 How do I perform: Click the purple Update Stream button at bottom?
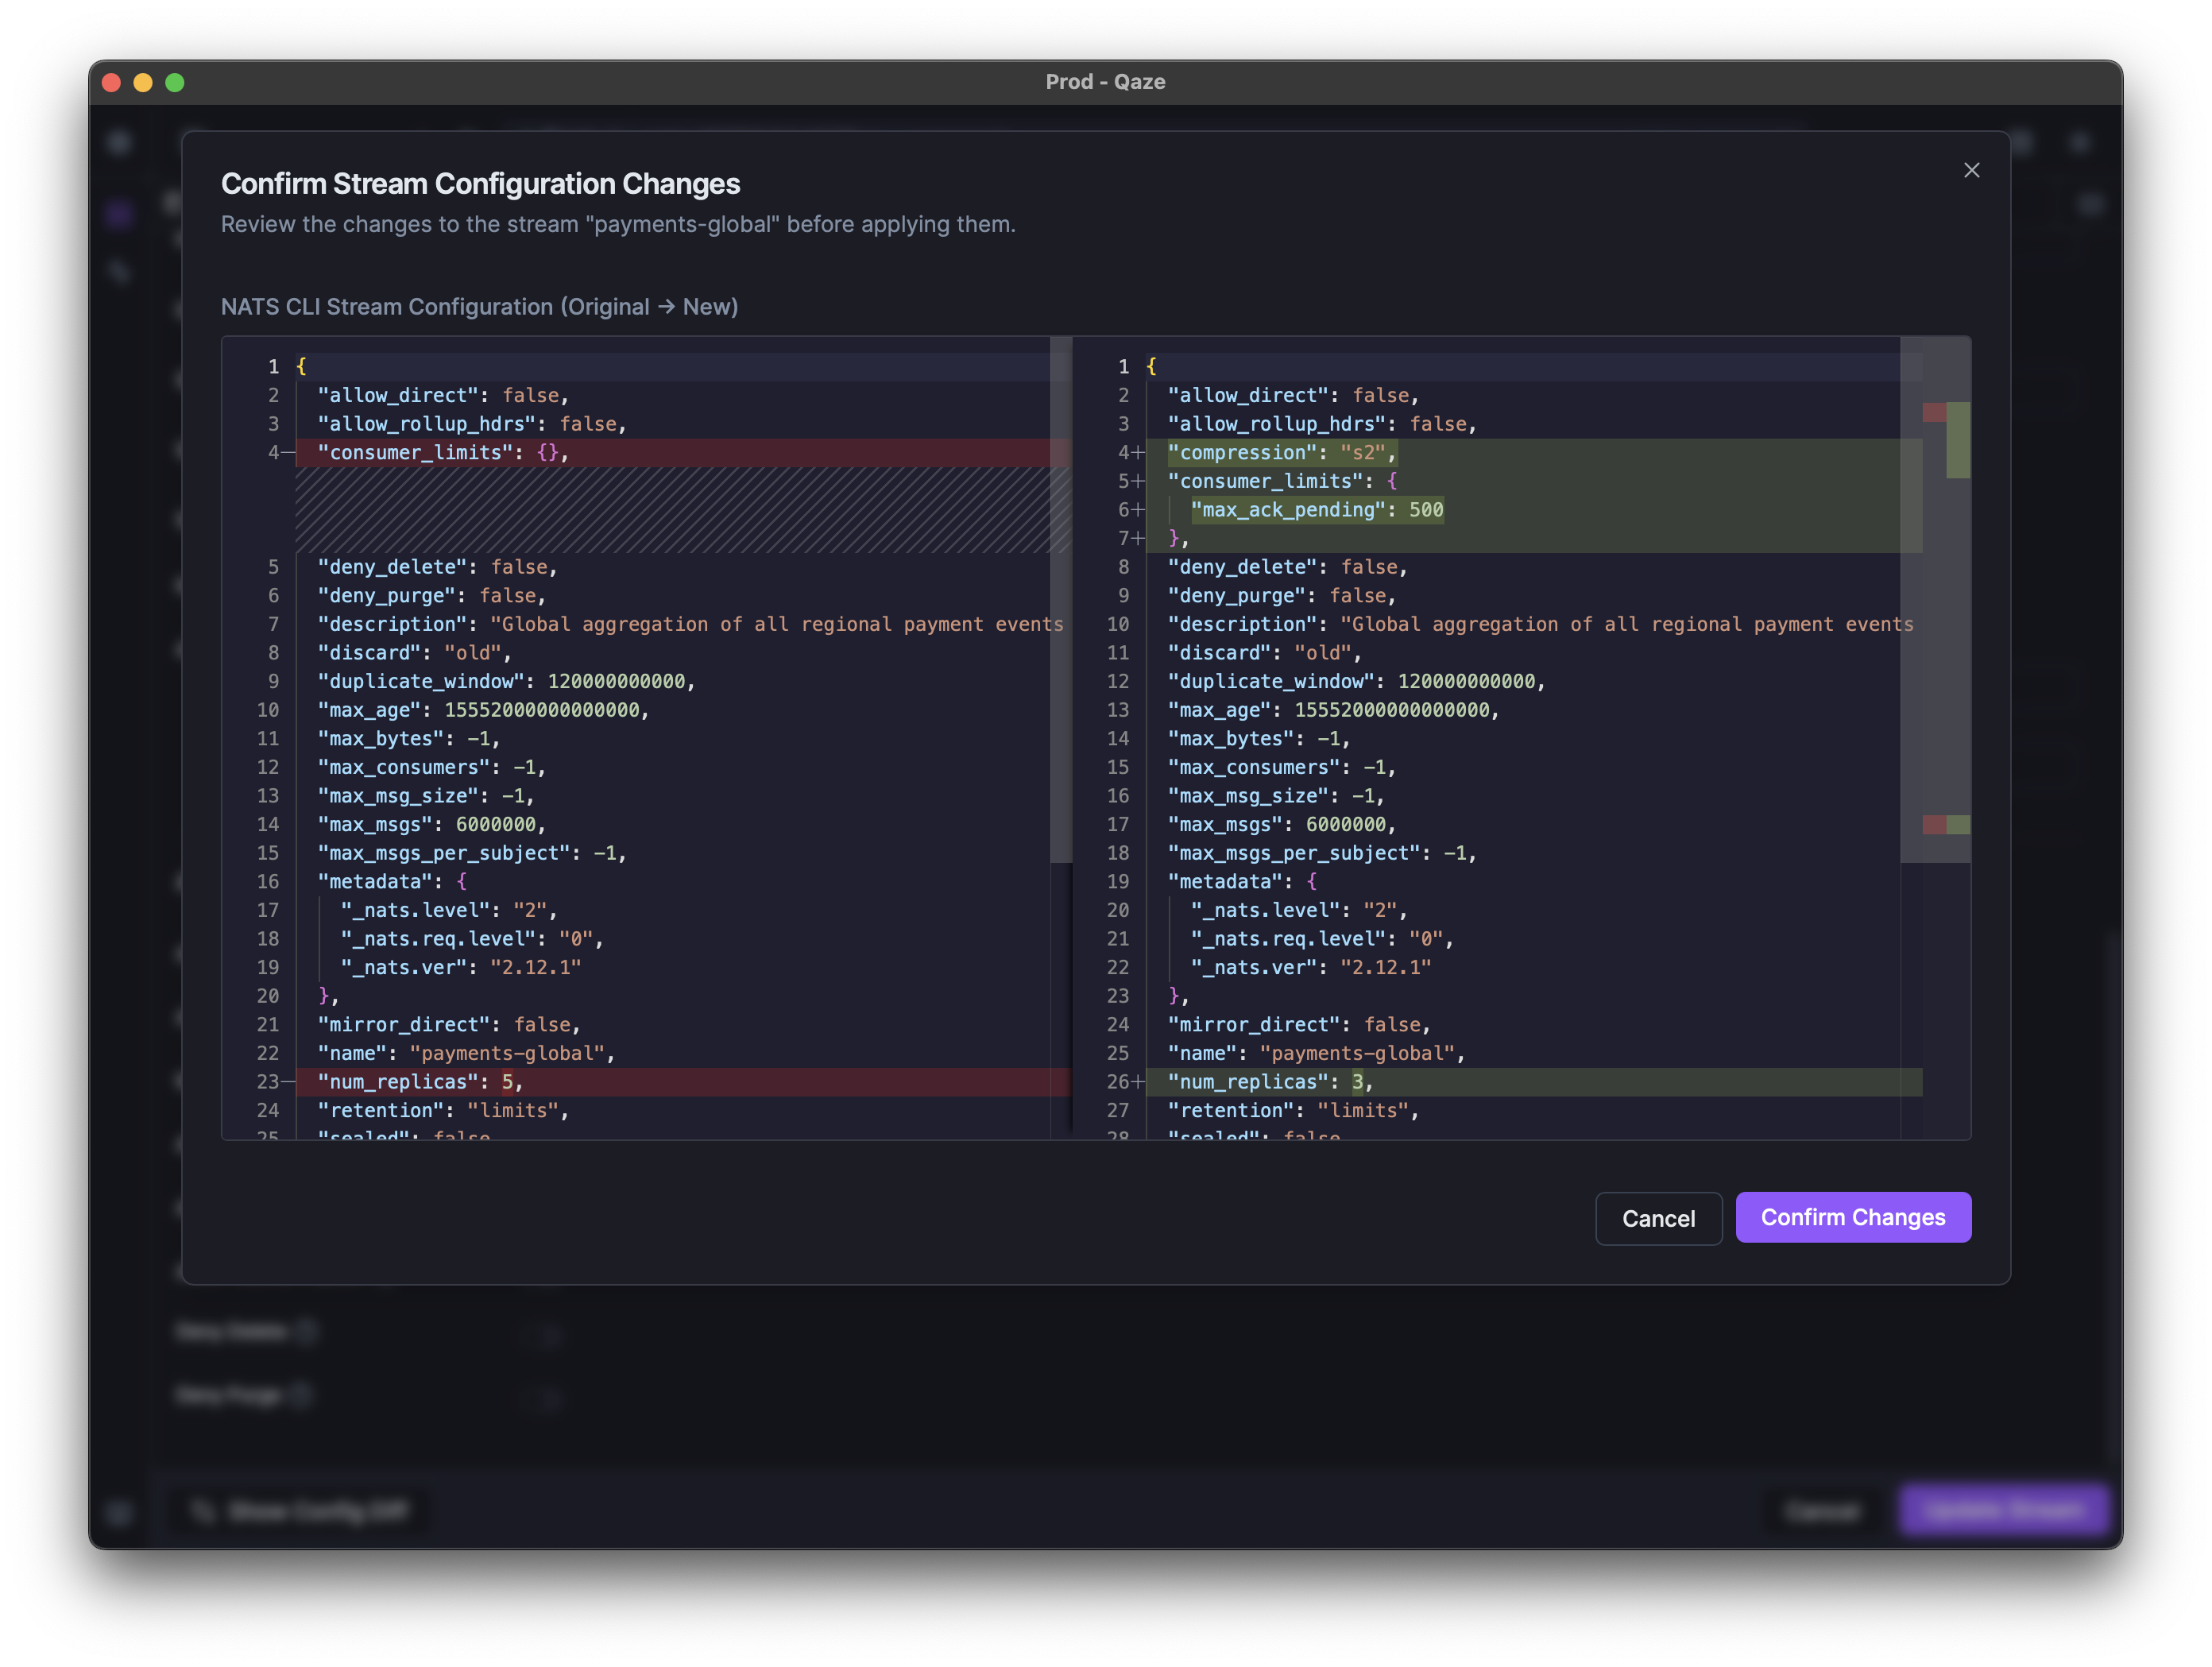2004,1510
